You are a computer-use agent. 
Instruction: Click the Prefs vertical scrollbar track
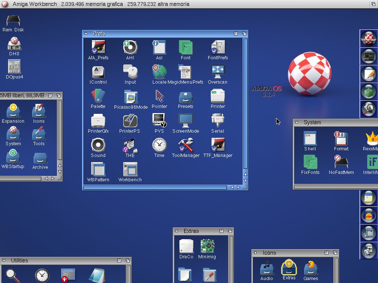point(245,103)
